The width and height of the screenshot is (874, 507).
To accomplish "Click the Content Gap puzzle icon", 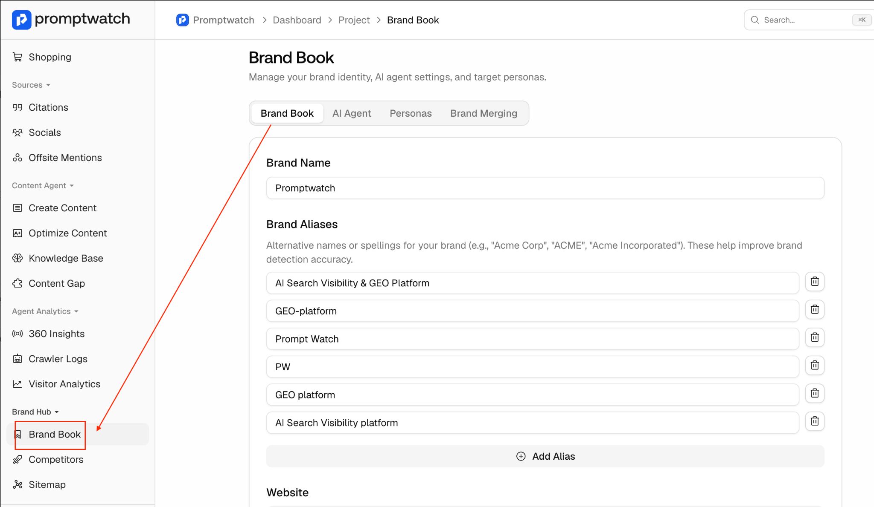I will coord(17,283).
